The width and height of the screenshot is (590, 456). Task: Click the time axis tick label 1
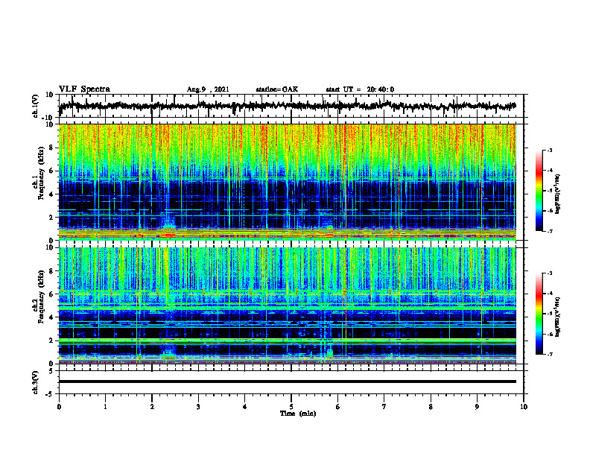click(105, 407)
